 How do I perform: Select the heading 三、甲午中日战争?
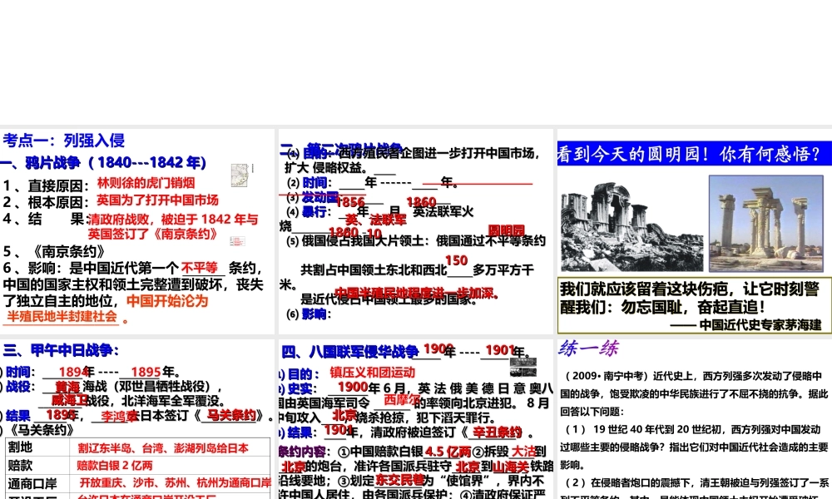click(x=61, y=350)
